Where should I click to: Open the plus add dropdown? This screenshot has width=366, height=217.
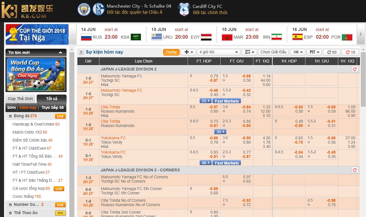pyautogui.click(x=188, y=52)
